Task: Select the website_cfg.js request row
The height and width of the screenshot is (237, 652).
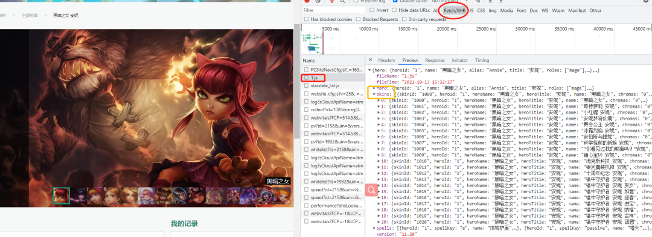Action: (x=333, y=94)
